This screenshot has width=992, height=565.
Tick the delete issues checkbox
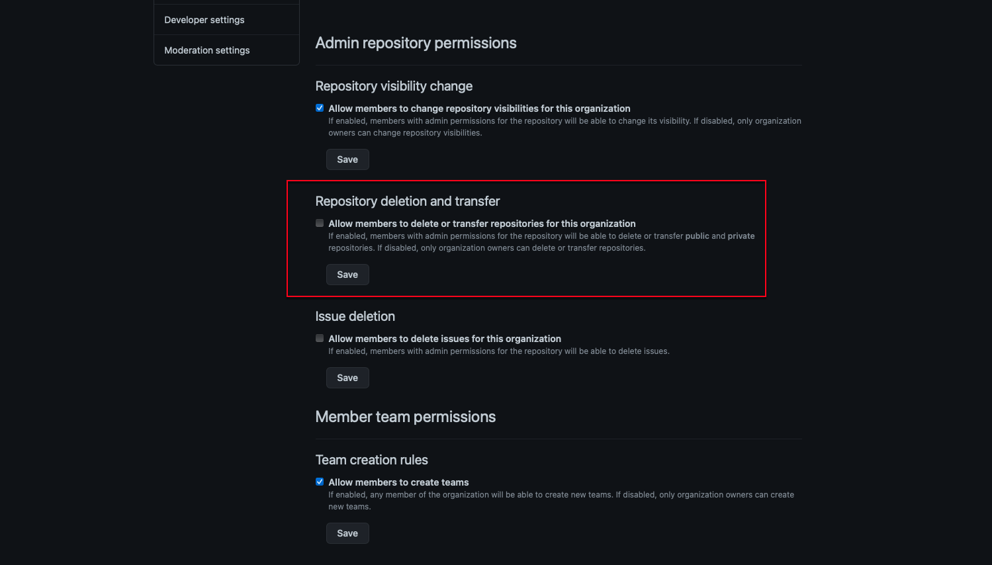click(x=320, y=339)
